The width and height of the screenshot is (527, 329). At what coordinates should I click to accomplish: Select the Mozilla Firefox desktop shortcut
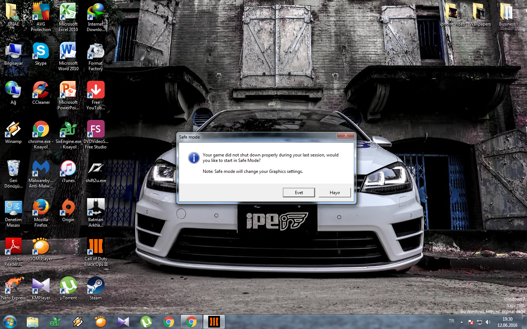[41, 213]
